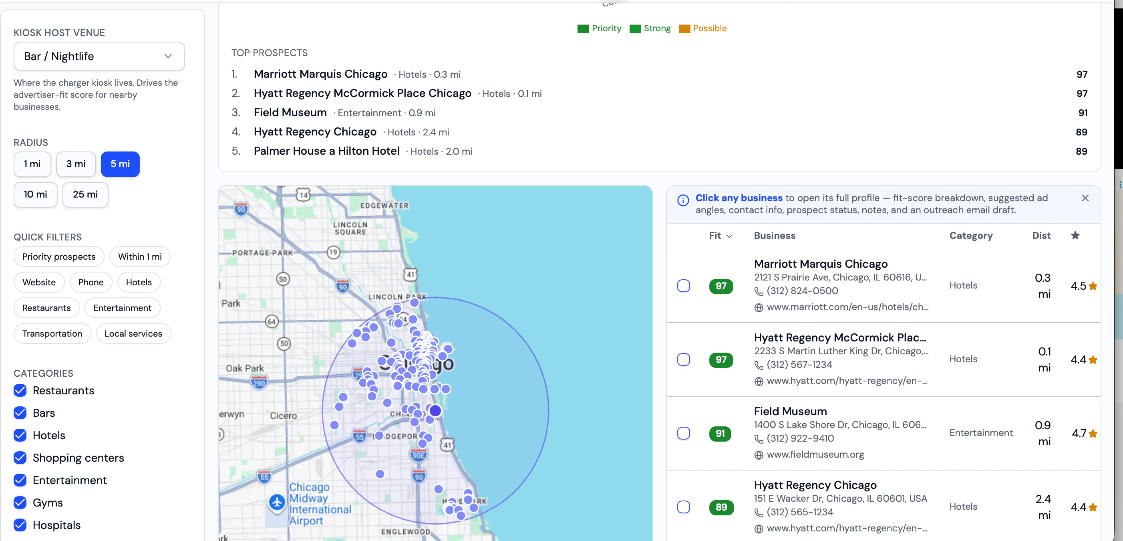Apply the Restaurants quick filter
This screenshot has width=1123, height=541.
(46, 308)
